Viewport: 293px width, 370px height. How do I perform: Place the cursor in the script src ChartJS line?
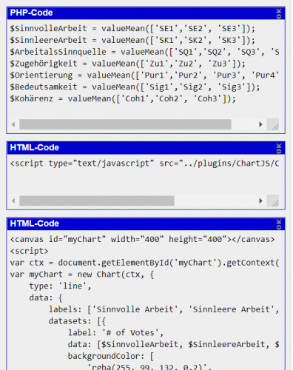[x=144, y=164]
